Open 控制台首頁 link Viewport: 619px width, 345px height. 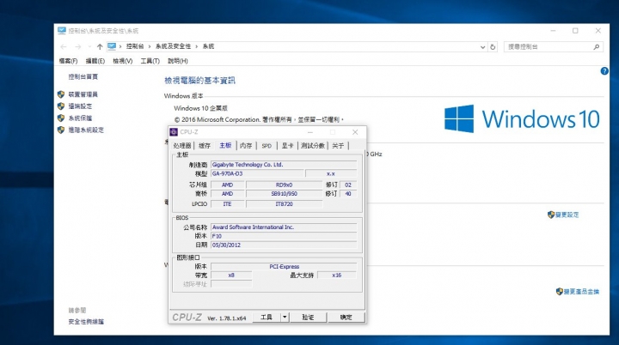83,76
